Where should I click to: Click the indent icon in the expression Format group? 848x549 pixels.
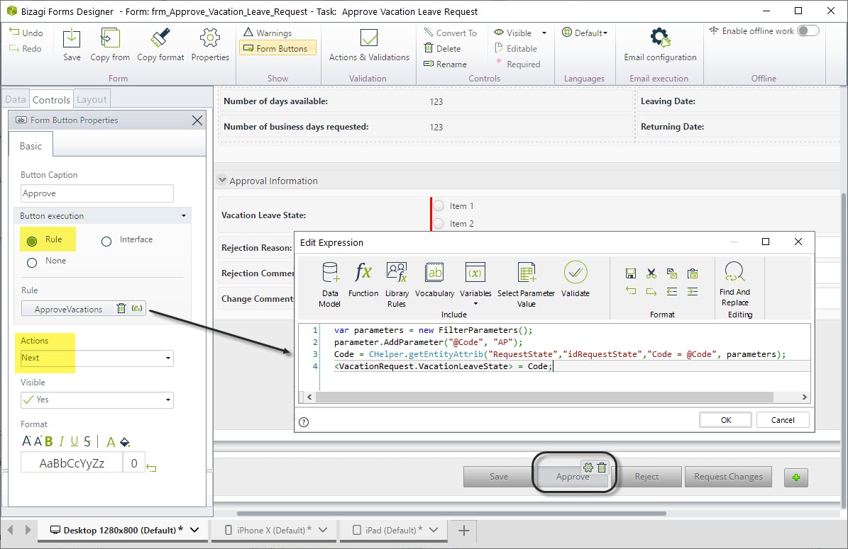(x=693, y=292)
